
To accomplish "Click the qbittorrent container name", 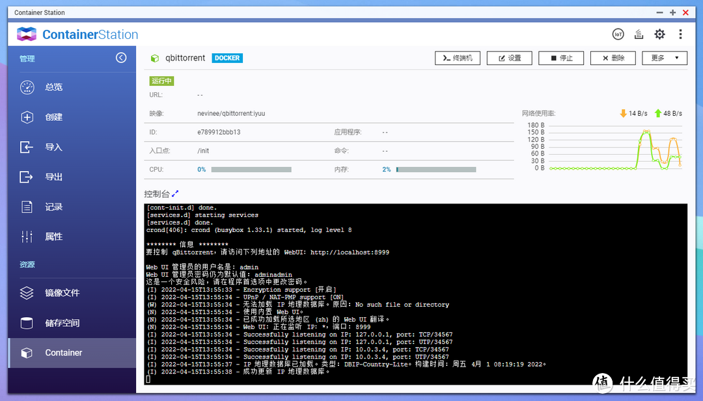I will (x=185, y=58).
